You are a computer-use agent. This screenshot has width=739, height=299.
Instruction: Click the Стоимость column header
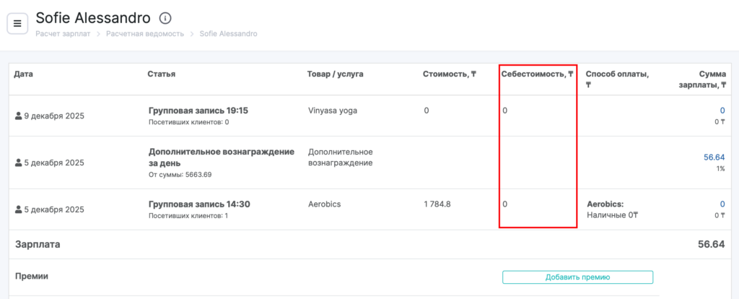450,74
